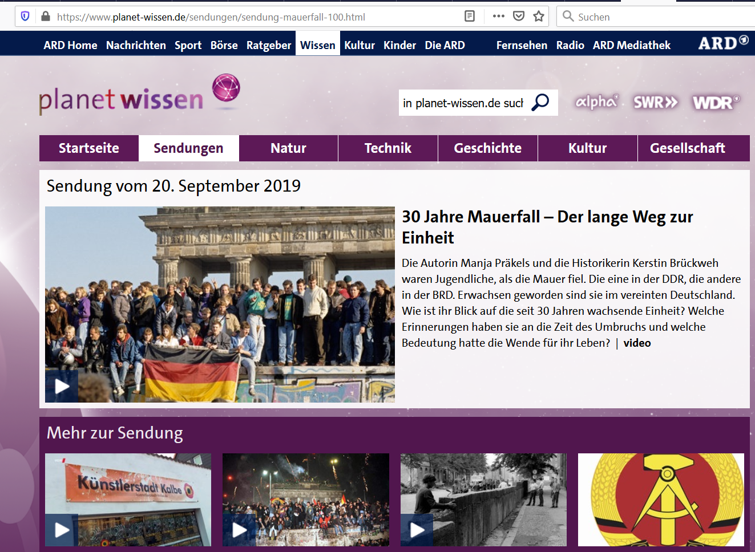Image resolution: width=755 pixels, height=552 pixels.
Task: Open ARD Mediathek link
Action: [631, 45]
